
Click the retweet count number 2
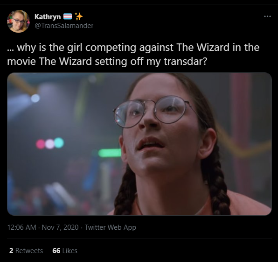[11, 251]
